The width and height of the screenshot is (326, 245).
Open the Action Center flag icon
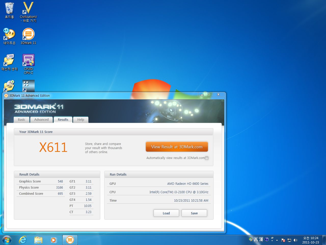tap(283, 240)
